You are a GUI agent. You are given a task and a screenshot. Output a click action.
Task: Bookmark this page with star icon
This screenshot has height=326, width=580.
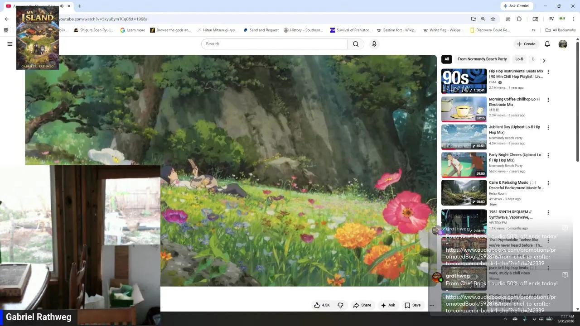[x=493, y=19]
